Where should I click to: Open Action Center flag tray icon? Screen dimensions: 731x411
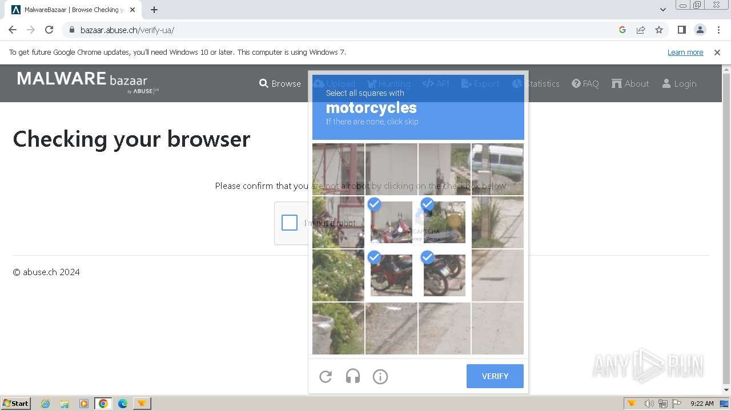[677, 403]
